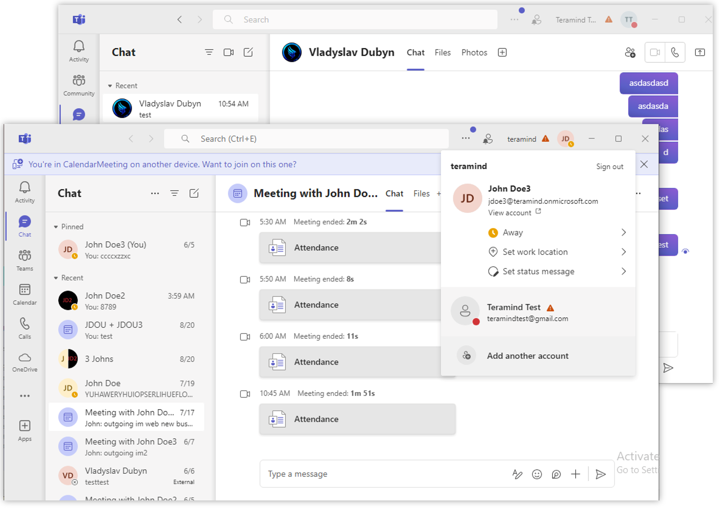Screen dimensions: 719x508
Task: Click the new chat compose icon
Action: [194, 193]
